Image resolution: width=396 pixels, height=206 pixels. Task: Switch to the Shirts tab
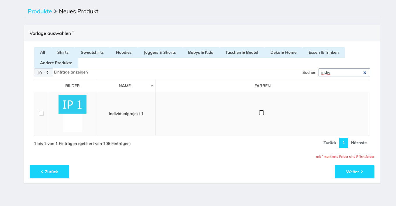(63, 52)
